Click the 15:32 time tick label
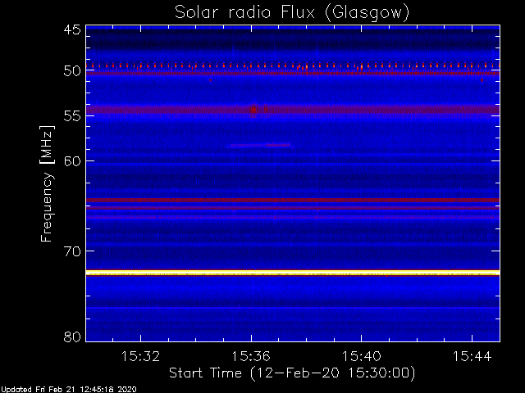Image resolution: width=525 pixels, height=393 pixels. pyautogui.click(x=140, y=356)
